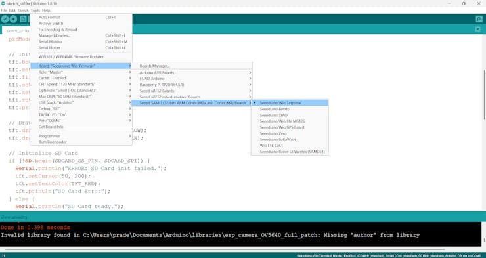This screenshot has width=486, height=258.
Task: Launch Serial Plotter from Tools menu
Action: coord(81,48)
